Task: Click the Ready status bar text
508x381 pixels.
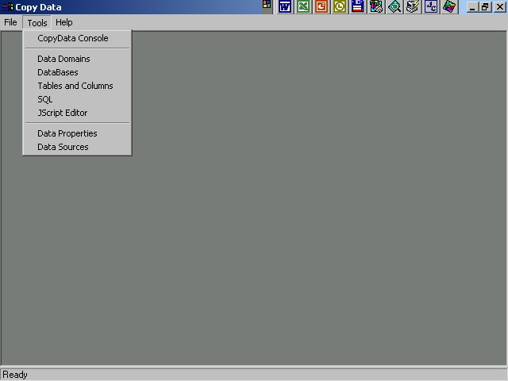Action: 15,375
